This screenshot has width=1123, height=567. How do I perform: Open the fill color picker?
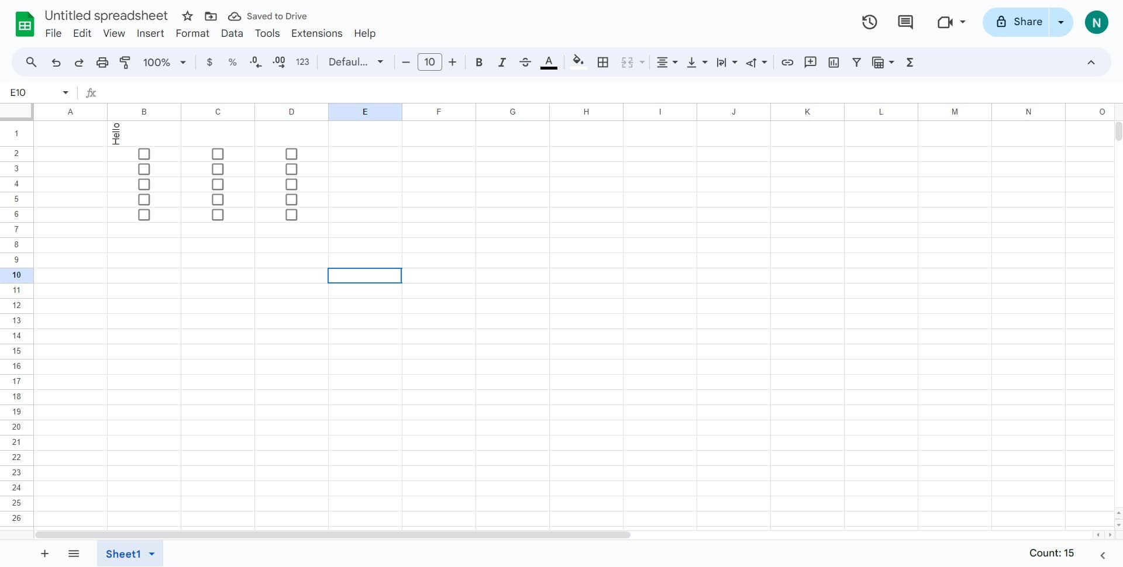pyautogui.click(x=578, y=62)
